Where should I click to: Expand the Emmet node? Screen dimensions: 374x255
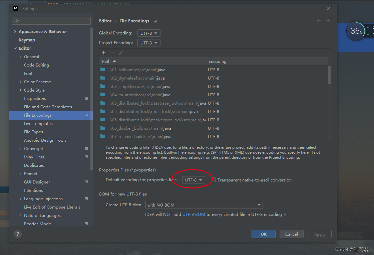coord(20,174)
